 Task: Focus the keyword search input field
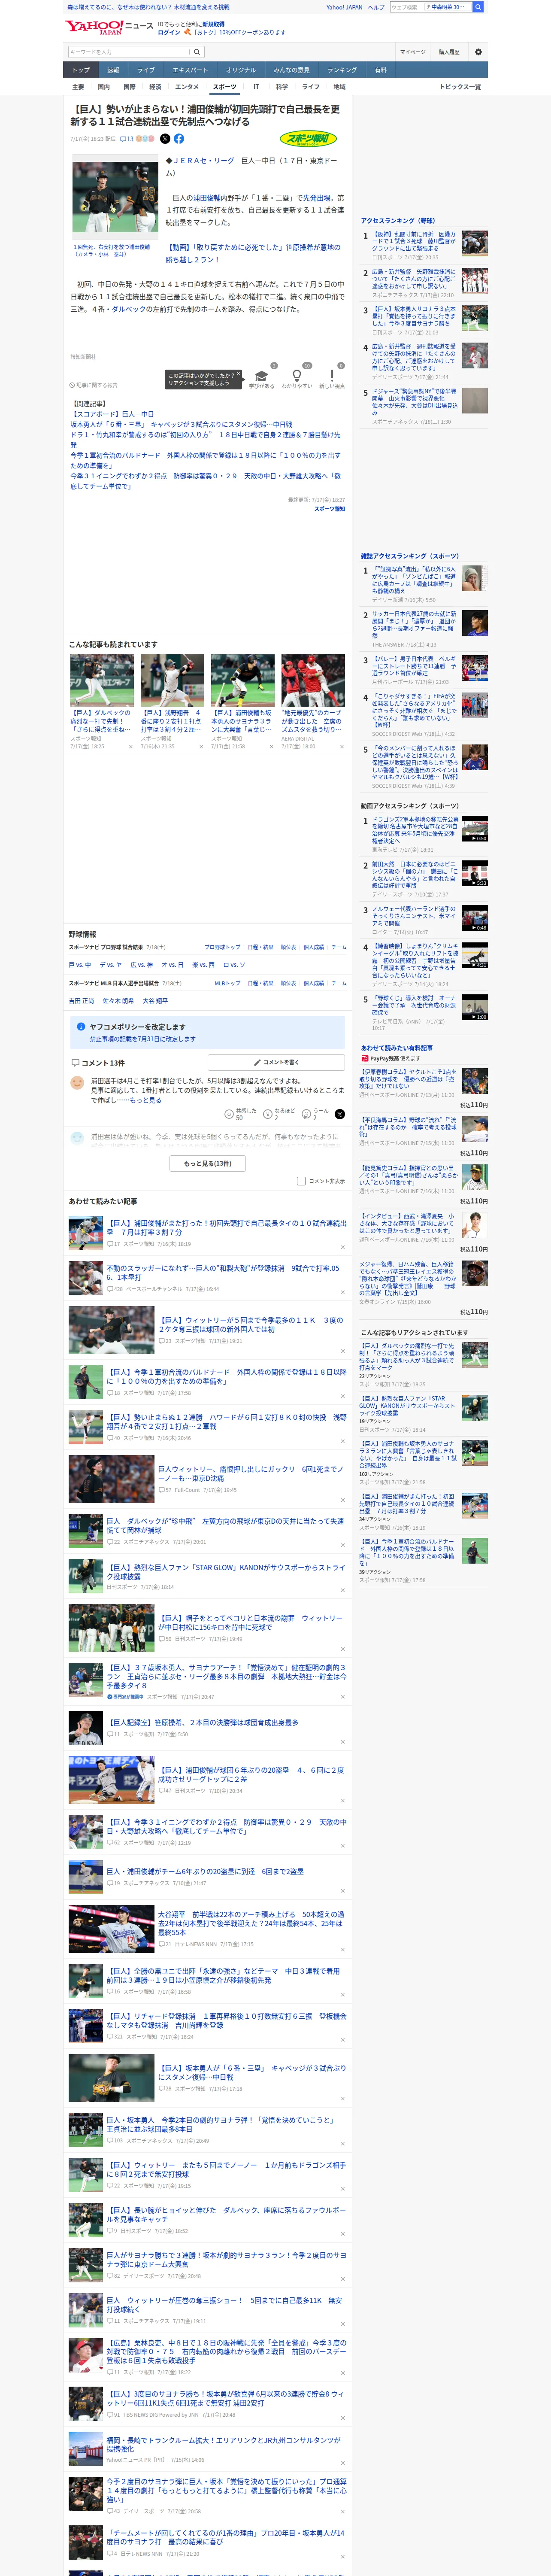129,52
